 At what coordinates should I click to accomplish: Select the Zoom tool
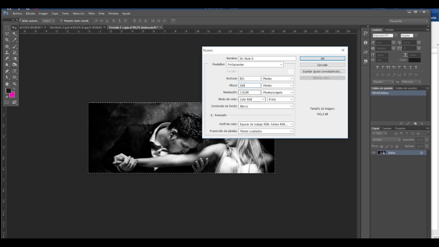tap(14, 84)
